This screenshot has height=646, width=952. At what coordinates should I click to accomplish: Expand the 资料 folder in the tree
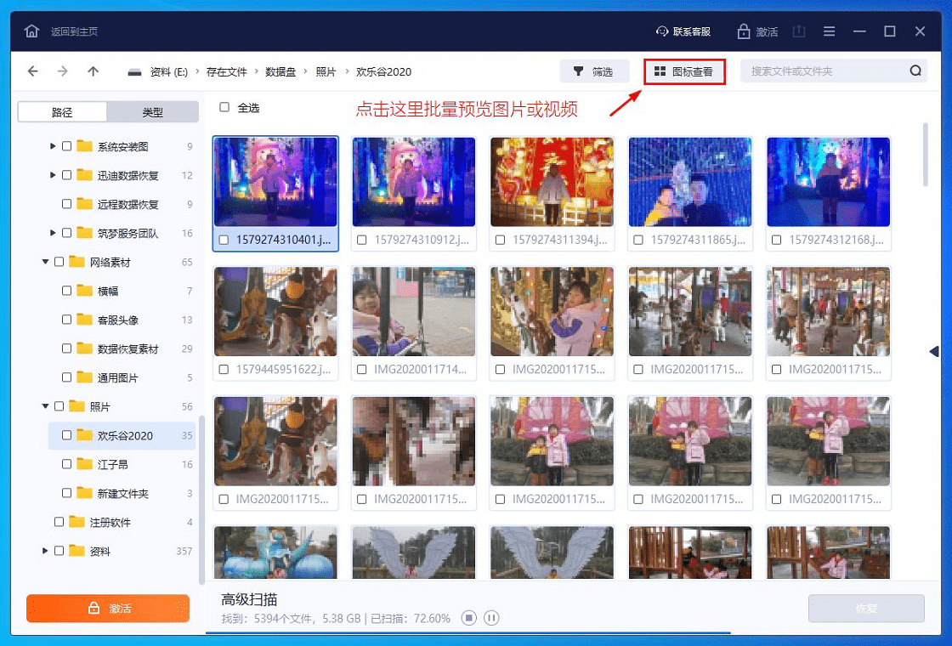[x=45, y=552]
